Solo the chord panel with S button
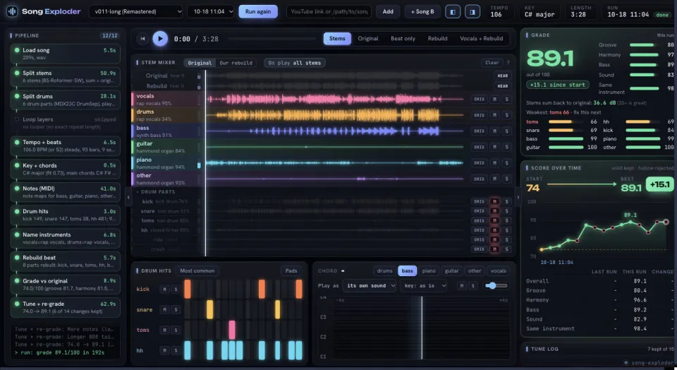The height and width of the screenshot is (370, 677). (x=473, y=286)
